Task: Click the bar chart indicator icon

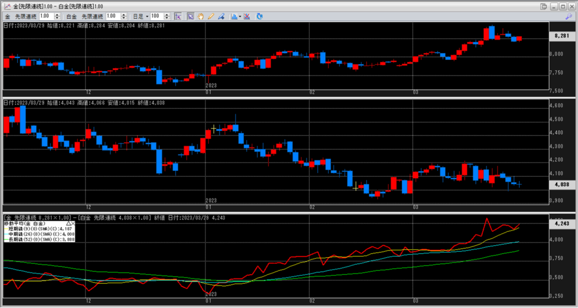Action: click(234, 16)
